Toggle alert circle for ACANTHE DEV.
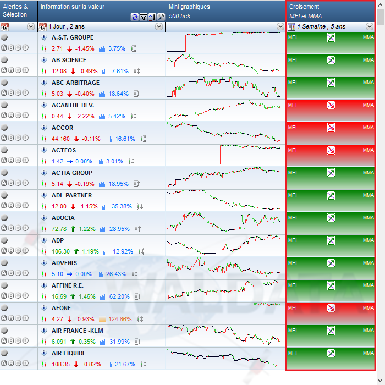 4,105
